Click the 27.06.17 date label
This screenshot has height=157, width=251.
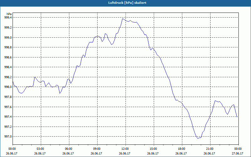tap(238, 154)
